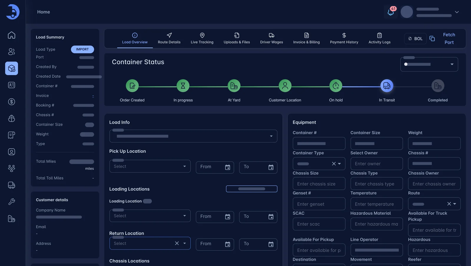This screenshot has width=471, height=266.
Task: Open the dollar coin icon in the sidebar
Action: (11, 102)
